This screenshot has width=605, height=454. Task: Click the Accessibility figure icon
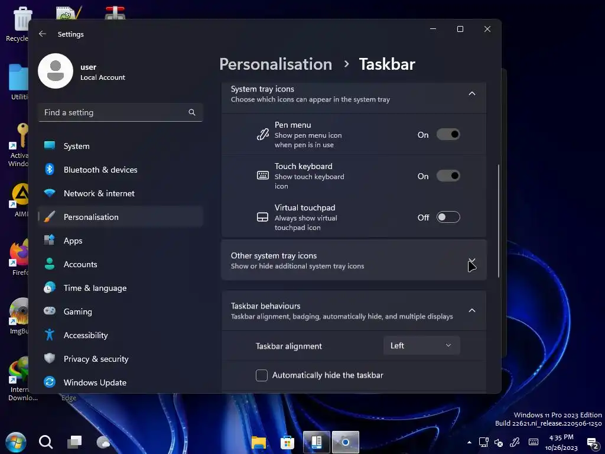click(50, 335)
